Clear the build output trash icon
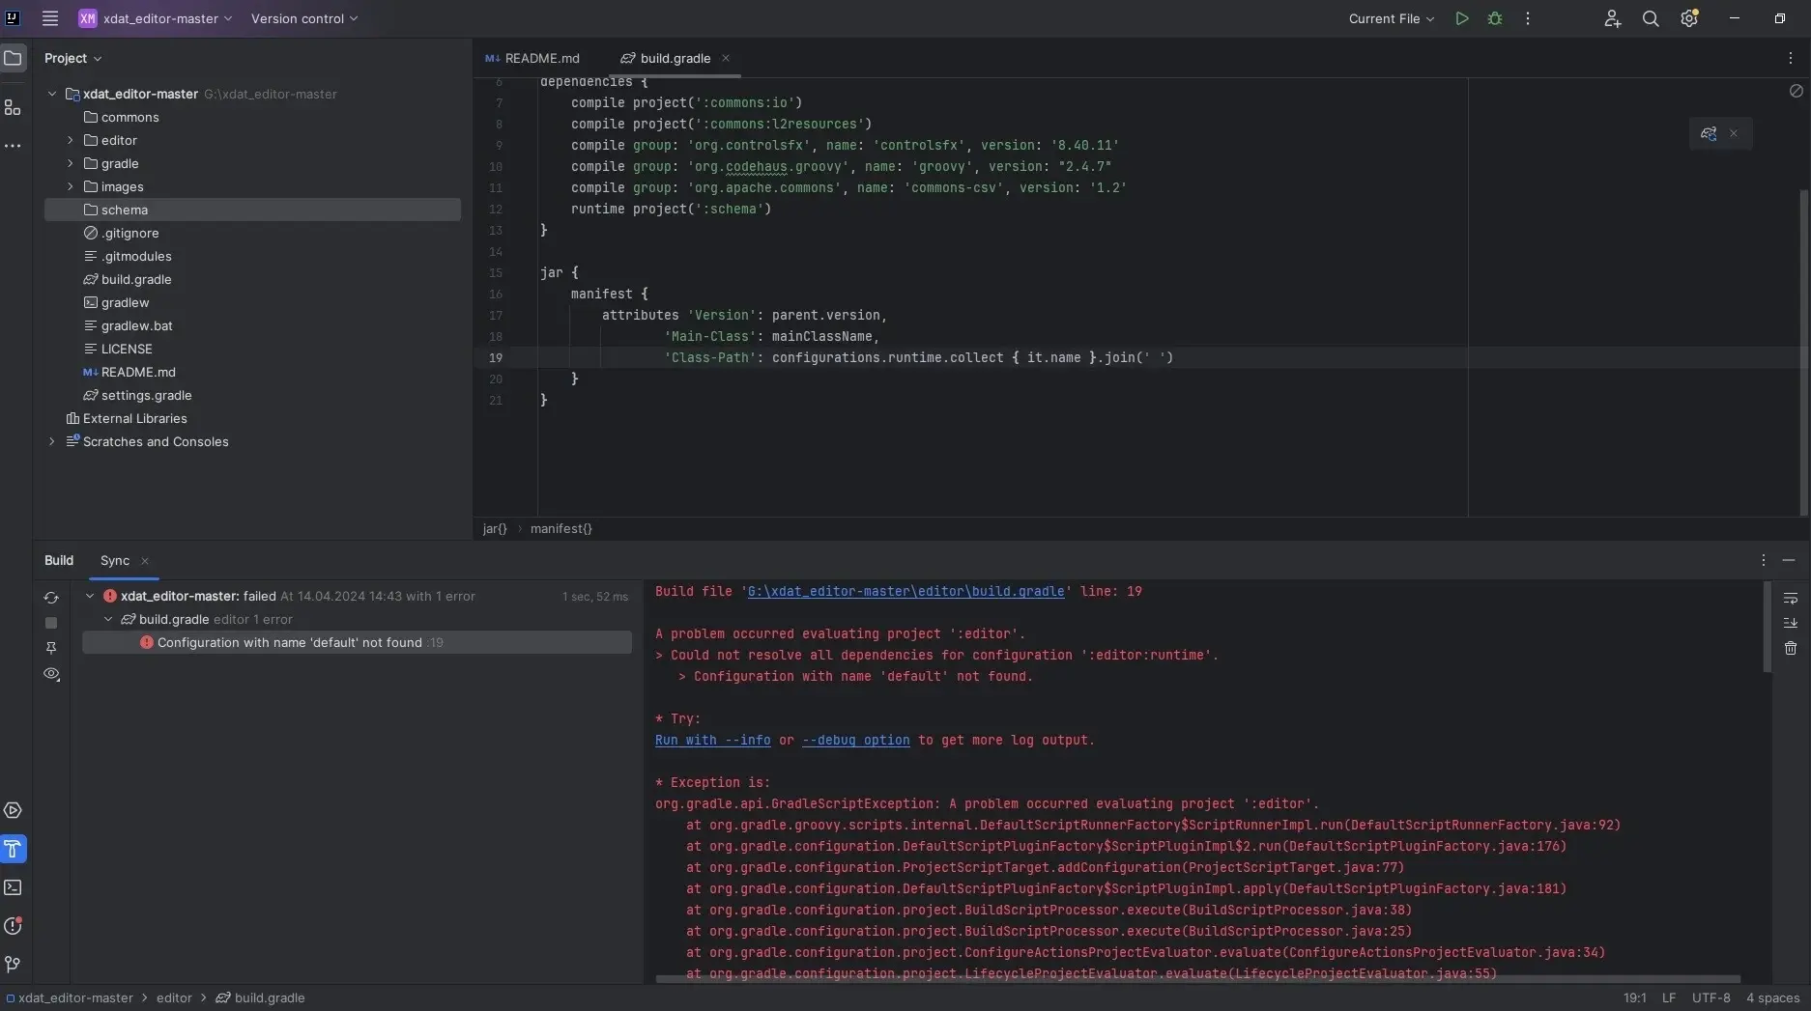1811x1011 pixels. click(x=1791, y=648)
